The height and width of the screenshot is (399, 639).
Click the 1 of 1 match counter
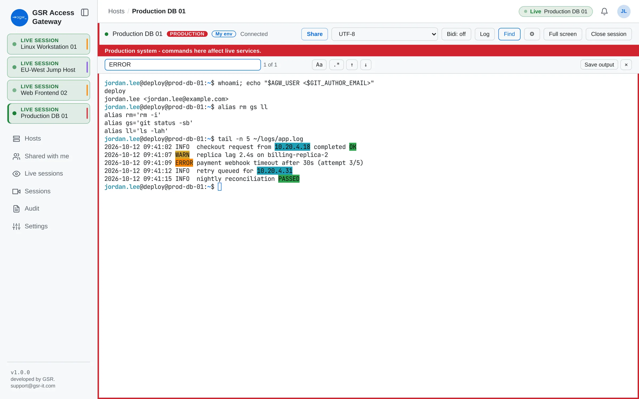[270, 65]
